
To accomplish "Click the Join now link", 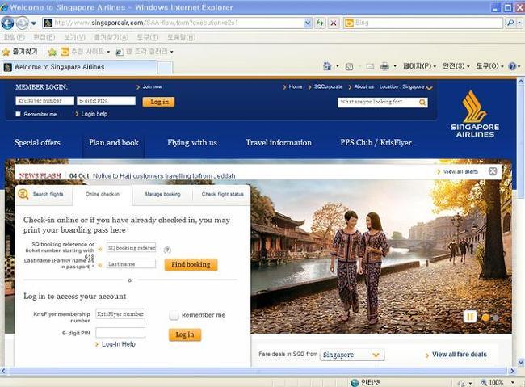I will (152, 86).
